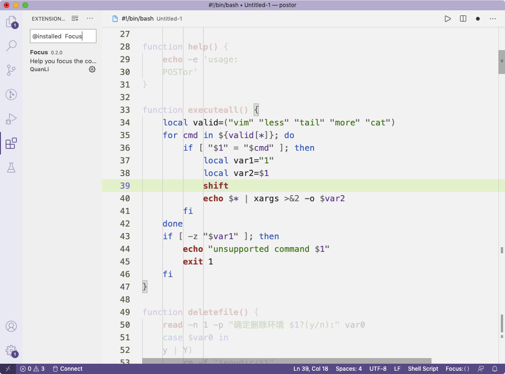
Task: Click the extensions search input field
Action: [63, 36]
